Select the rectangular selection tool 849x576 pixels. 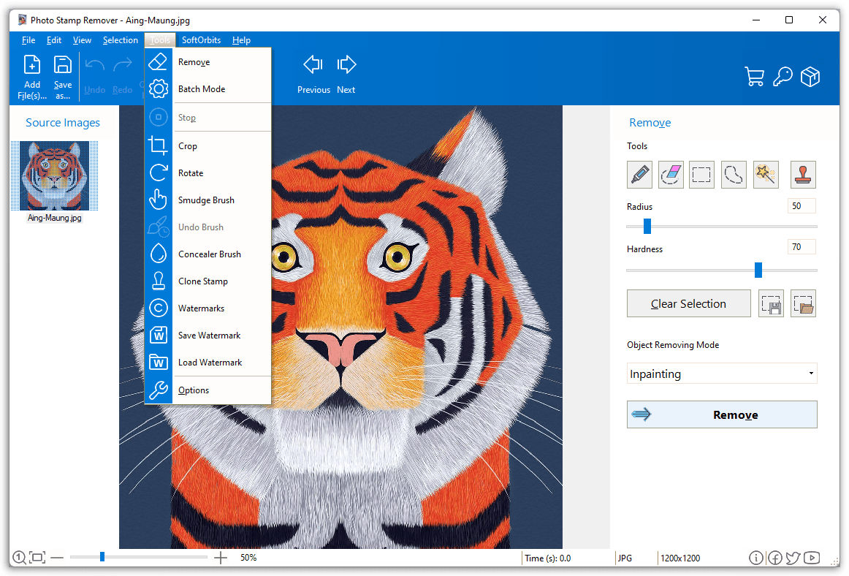coord(701,175)
